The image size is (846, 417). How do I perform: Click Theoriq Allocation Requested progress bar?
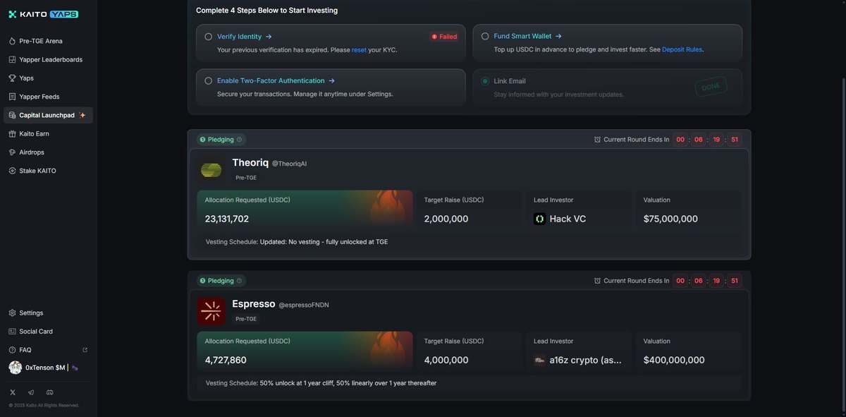[305, 209]
